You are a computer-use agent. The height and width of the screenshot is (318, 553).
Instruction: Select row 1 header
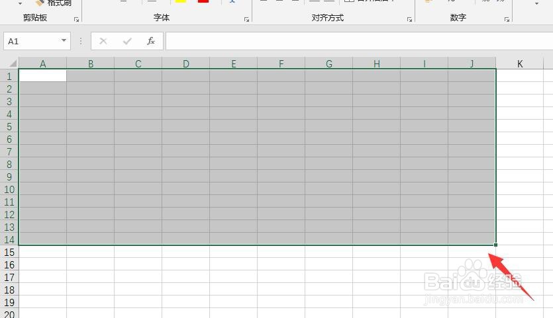click(x=9, y=76)
